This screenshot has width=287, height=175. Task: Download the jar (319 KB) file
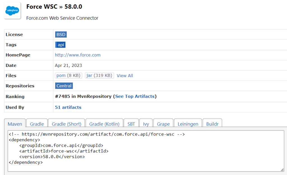point(99,76)
